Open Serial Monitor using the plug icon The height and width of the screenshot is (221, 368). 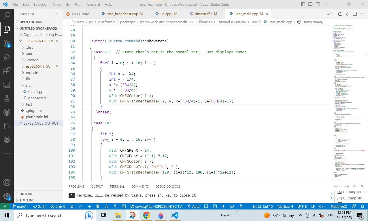tap(115, 206)
